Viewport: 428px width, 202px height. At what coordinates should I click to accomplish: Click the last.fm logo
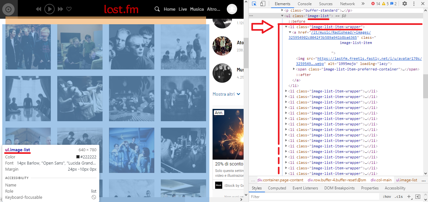(x=122, y=9)
